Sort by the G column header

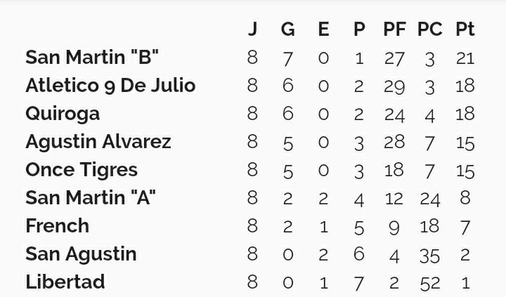[x=288, y=29]
